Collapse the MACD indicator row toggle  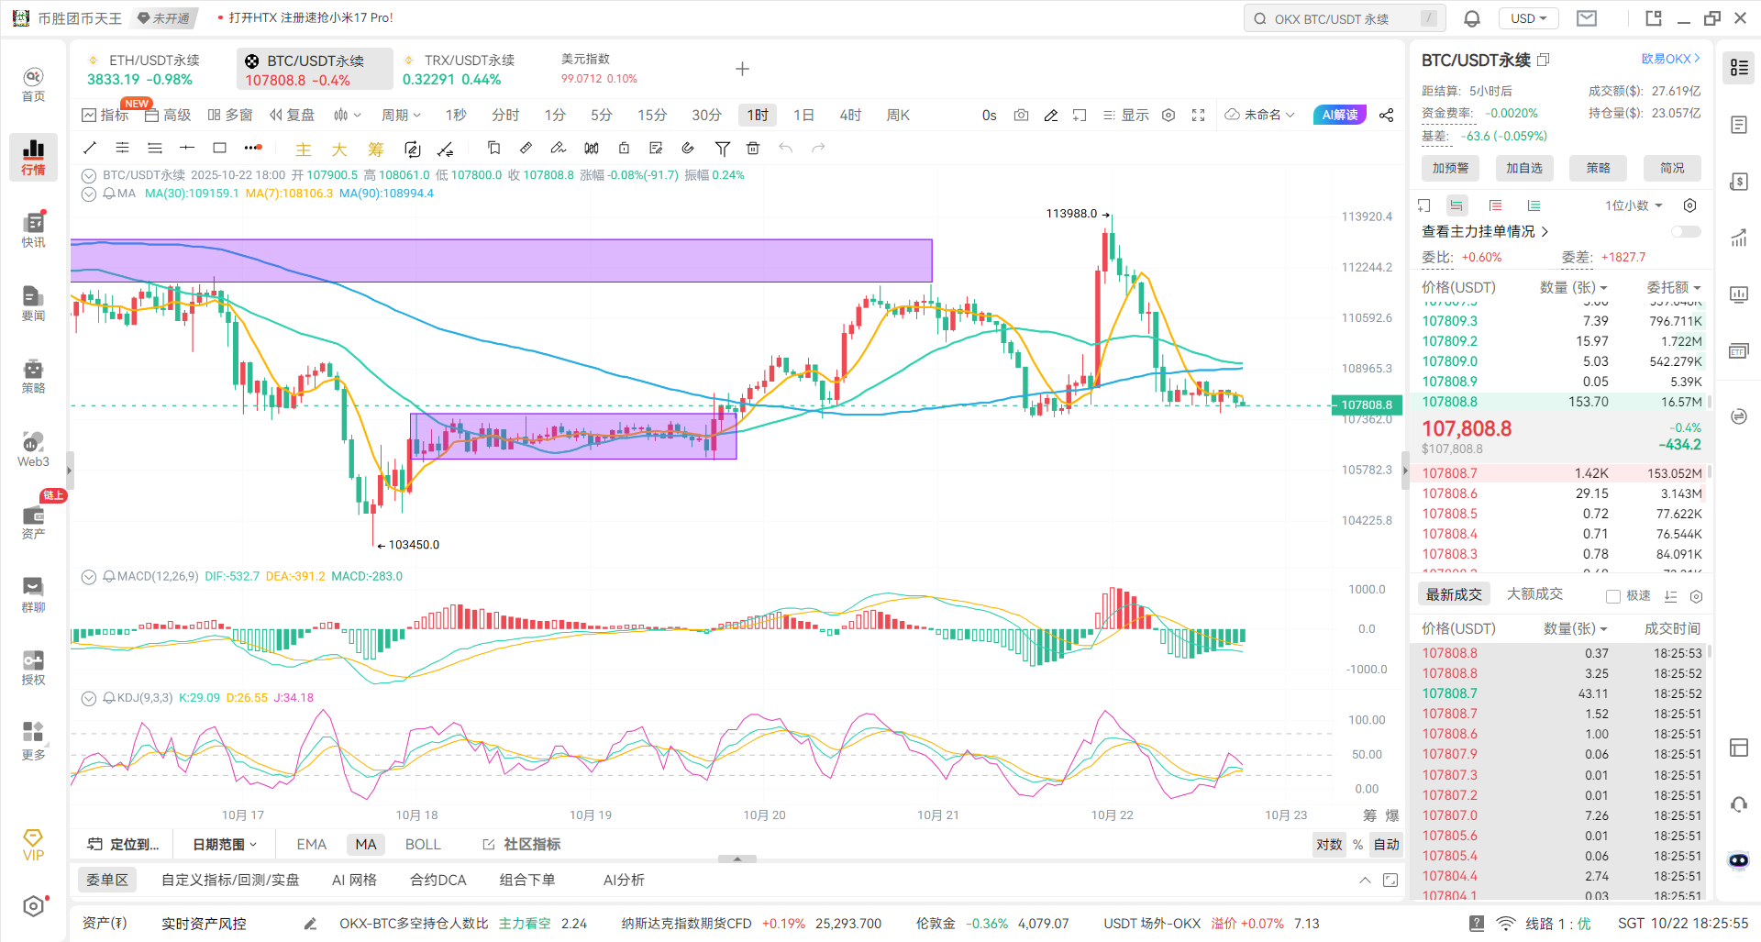point(89,577)
